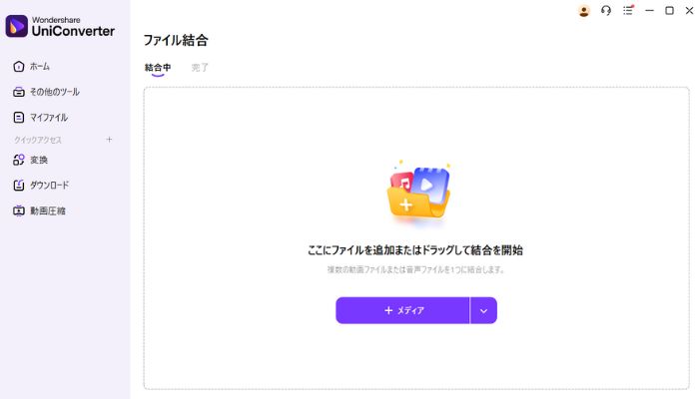
Task: Click the クイックアクセス section label
Action: coord(38,140)
